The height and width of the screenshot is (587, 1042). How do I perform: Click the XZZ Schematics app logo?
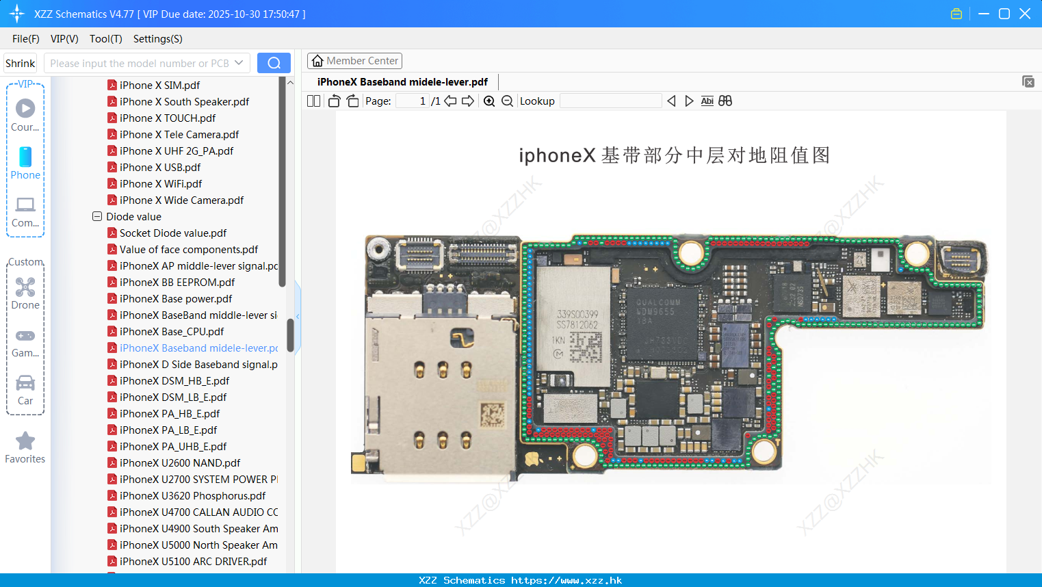(17, 14)
